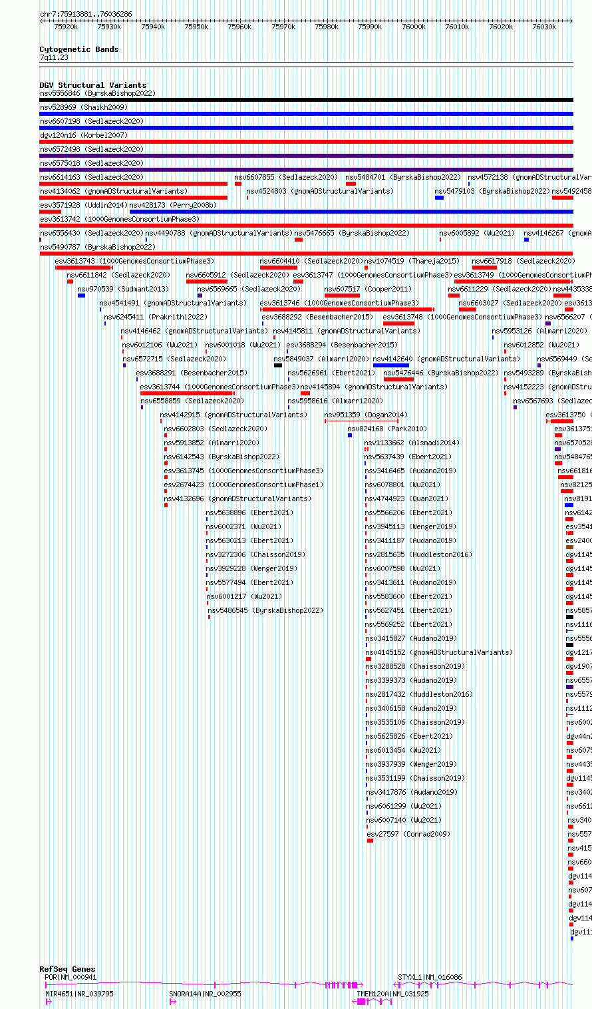Screen dimensions: 592x1009
Task: Open nsv4524803 (gnomADStructuralVariants) variant
Action: [320, 191]
